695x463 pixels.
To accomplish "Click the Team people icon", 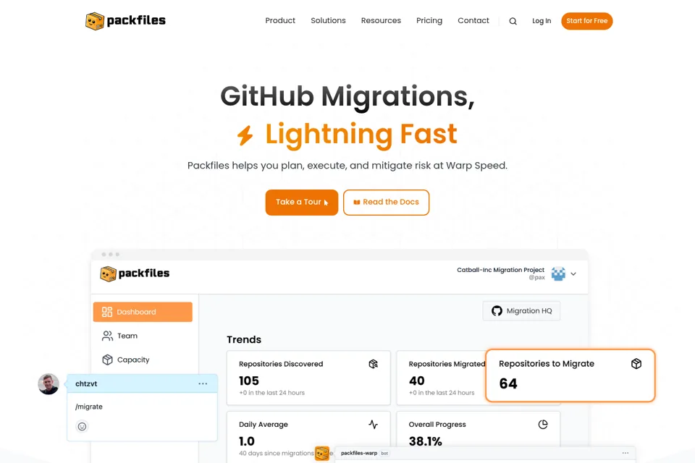I will pyautogui.click(x=107, y=336).
